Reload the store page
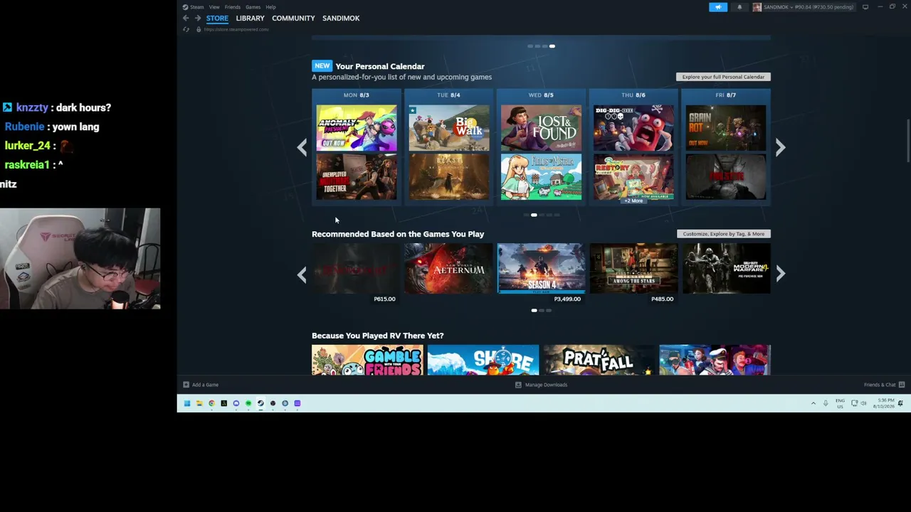Screen dimensions: 911x512 [186, 29]
